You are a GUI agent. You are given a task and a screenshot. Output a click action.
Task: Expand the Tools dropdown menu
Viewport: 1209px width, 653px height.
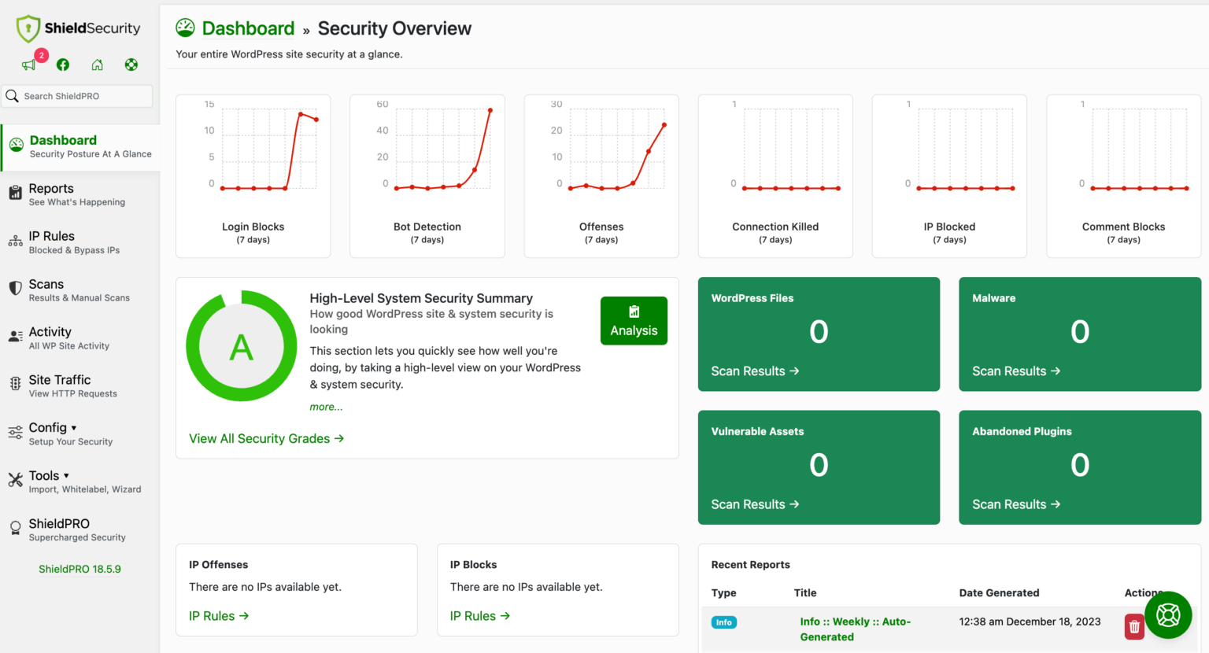[46, 475]
